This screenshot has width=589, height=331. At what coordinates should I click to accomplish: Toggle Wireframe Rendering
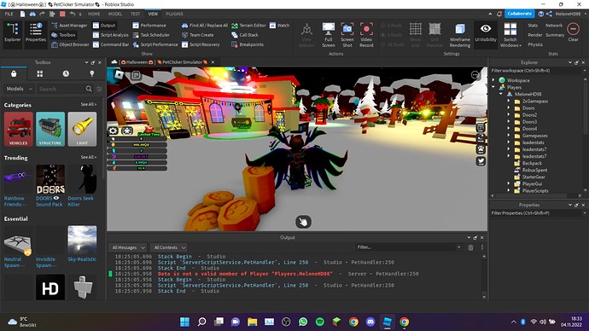460,34
